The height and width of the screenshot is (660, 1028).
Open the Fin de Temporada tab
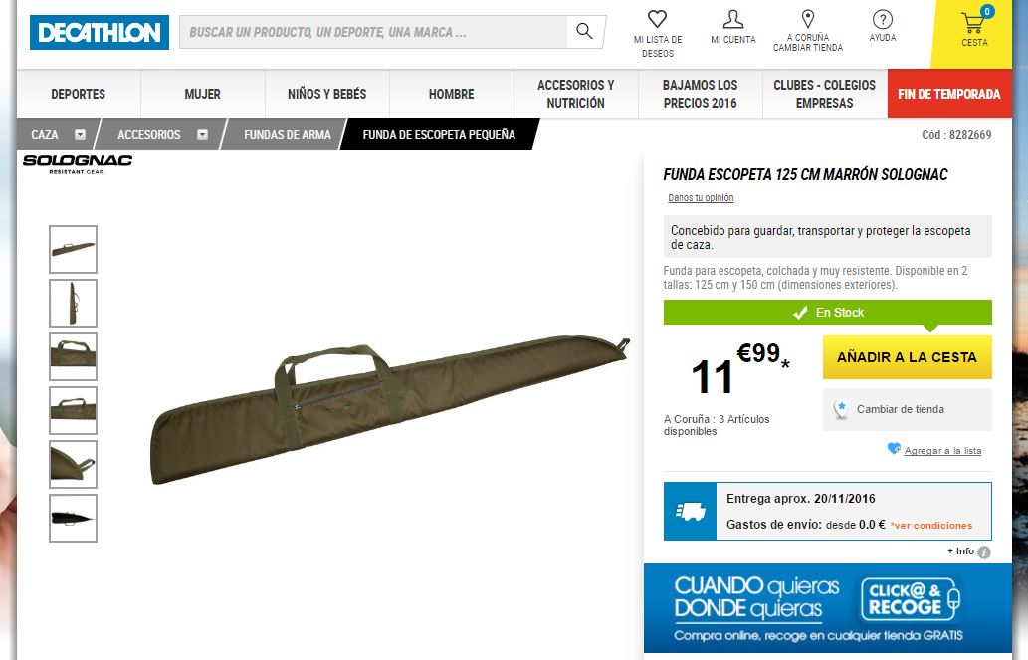point(949,94)
